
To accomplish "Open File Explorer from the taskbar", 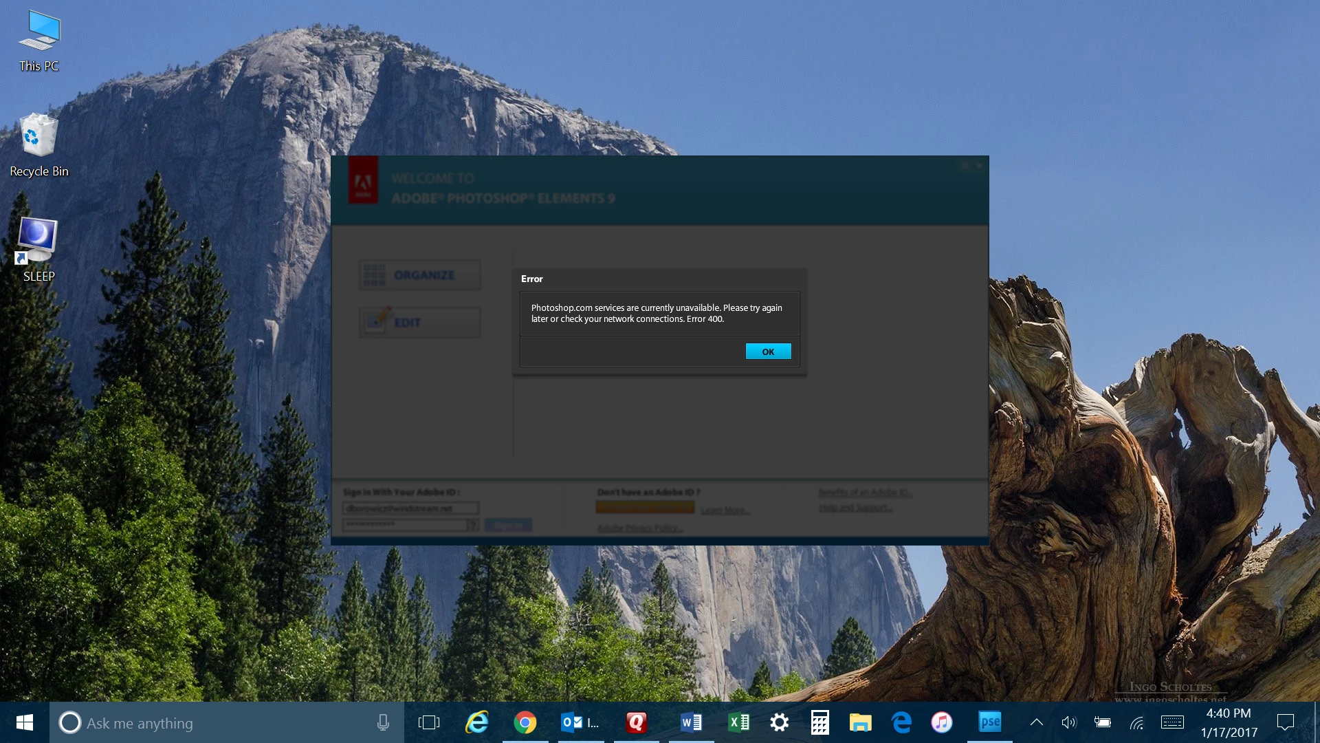I will pyautogui.click(x=860, y=722).
